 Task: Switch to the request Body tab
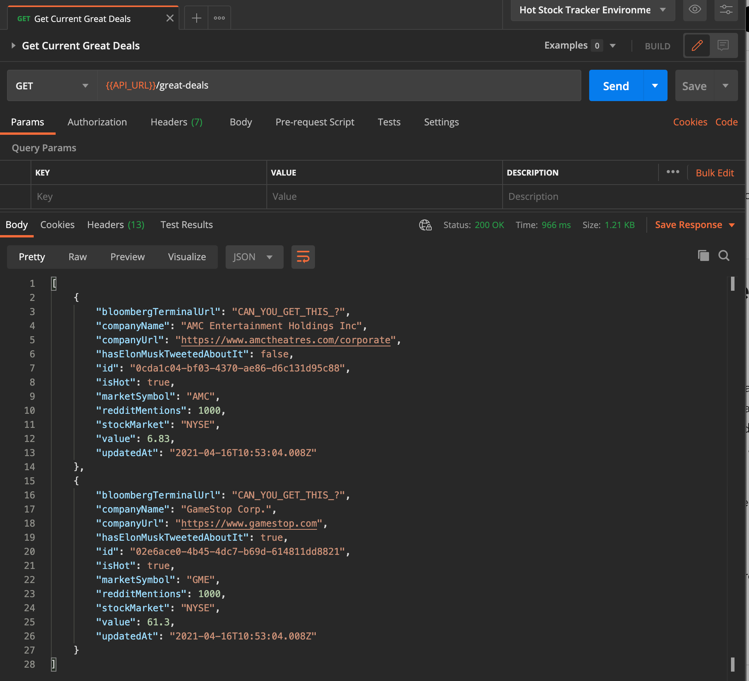[241, 122]
